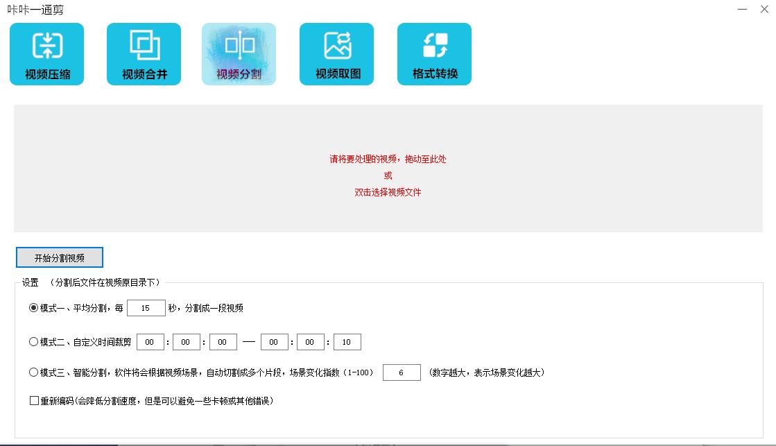This screenshot has height=446, width=776.
Task: Click the end-time seconds field showing 10
Action: click(x=347, y=341)
